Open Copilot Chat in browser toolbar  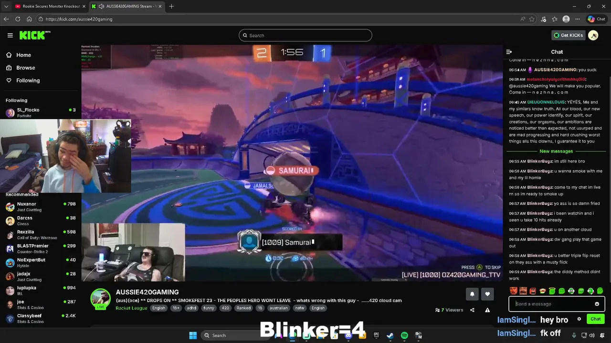[x=596, y=19]
